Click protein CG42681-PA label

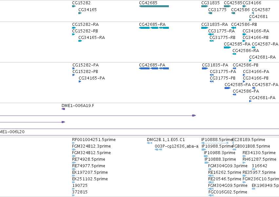pyautogui.click(x=262, y=98)
